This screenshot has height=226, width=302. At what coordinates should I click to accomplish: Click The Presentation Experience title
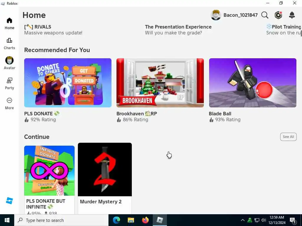pos(178,27)
